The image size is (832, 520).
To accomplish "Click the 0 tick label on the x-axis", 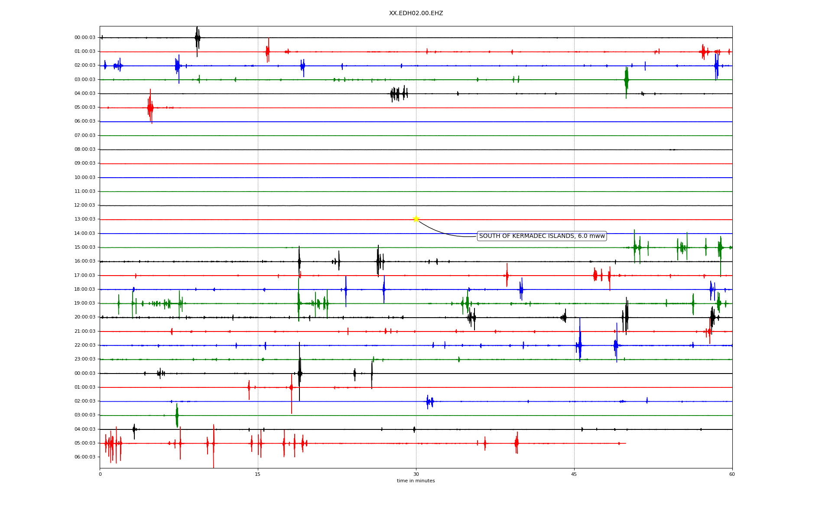I will tap(100, 474).
